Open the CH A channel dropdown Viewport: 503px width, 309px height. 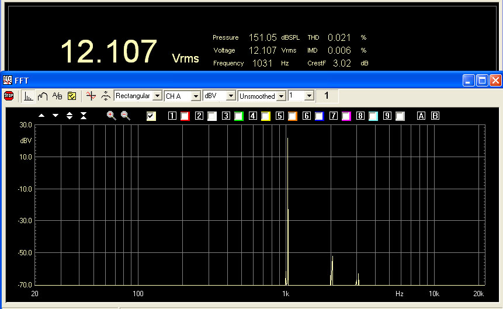pyautogui.click(x=196, y=96)
